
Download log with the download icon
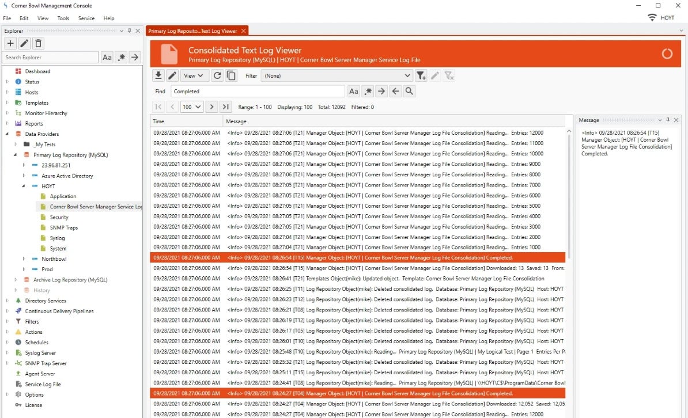pos(158,75)
